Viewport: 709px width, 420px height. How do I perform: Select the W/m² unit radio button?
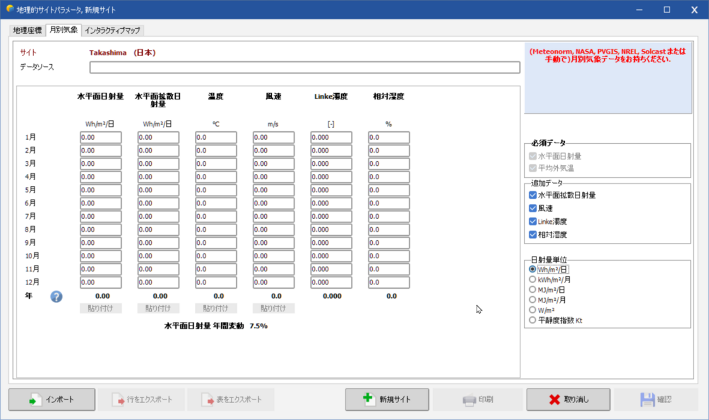click(533, 310)
